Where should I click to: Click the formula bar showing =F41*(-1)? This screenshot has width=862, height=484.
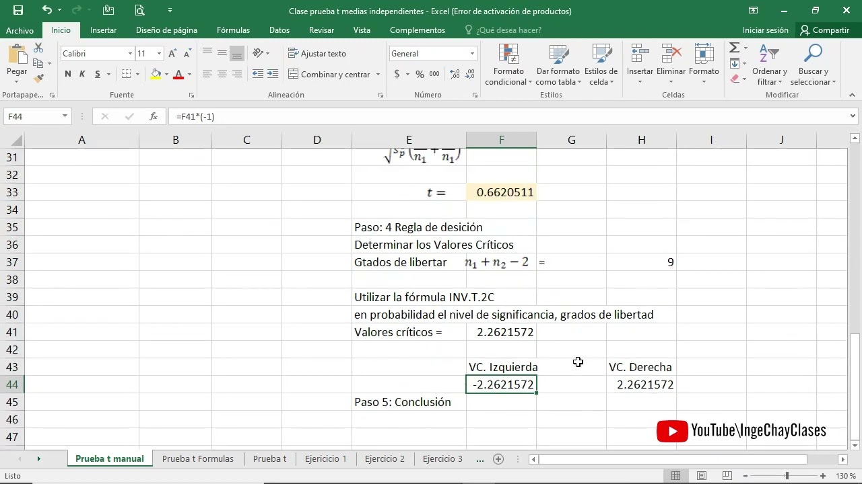pyautogui.click(x=508, y=116)
